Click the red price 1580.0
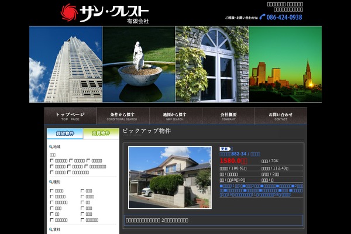The image size is (351, 234). pyautogui.click(x=233, y=161)
